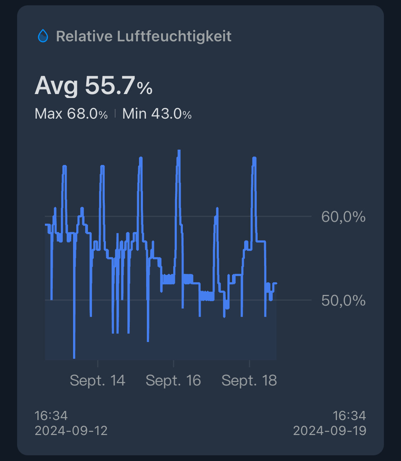Select the Sept. 14 x-axis label
Viewport: 401px width, 461px height.
click(97, 380)
